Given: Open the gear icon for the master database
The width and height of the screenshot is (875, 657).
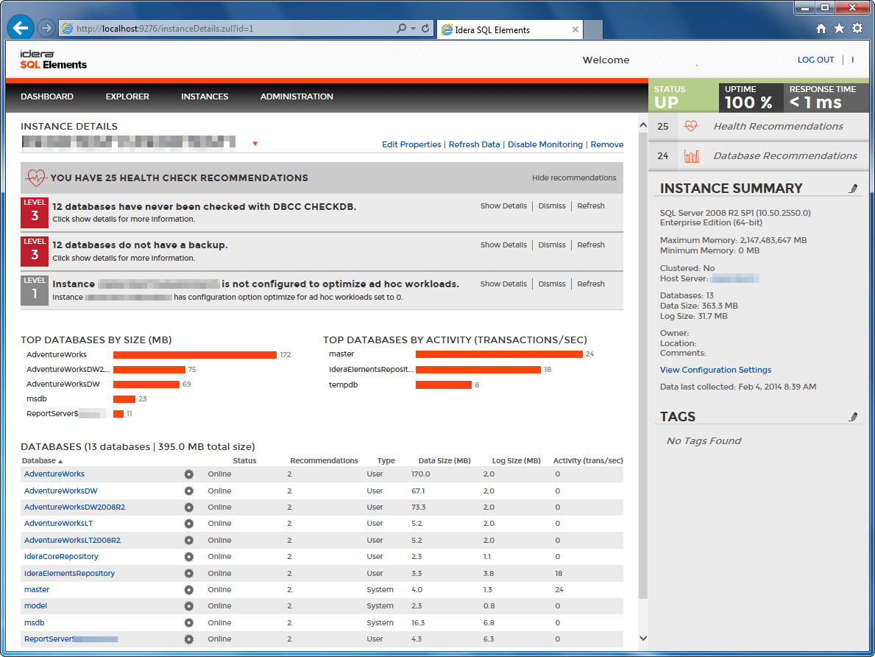Looking at the screenshot, I should point(189,589).
